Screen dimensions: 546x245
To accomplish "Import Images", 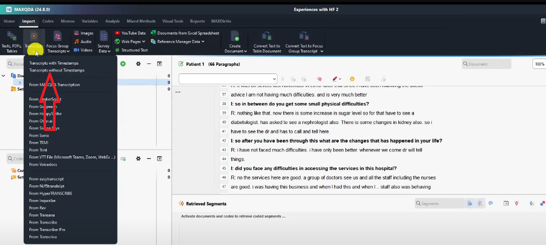I will [x=84, y=33].
